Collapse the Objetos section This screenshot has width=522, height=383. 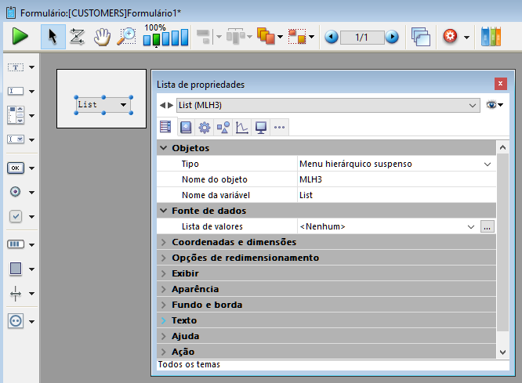[164, 148]
